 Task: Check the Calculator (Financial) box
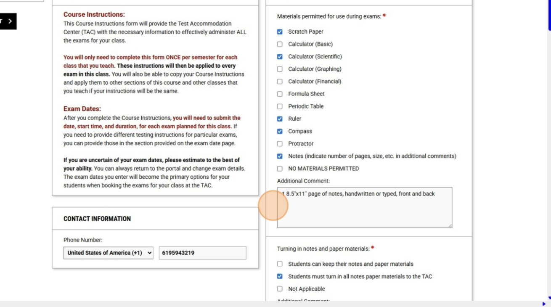click(280, 82)
